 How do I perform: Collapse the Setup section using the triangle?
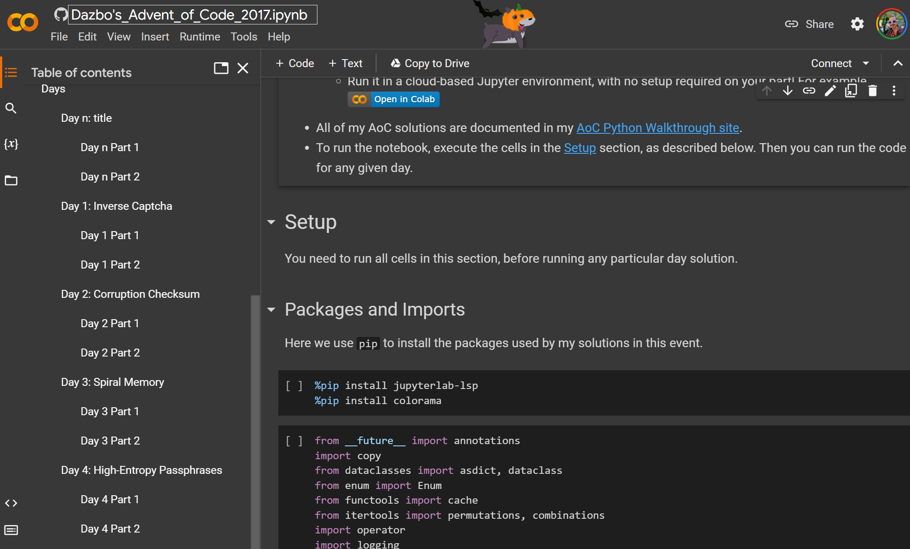pos(272,221)
